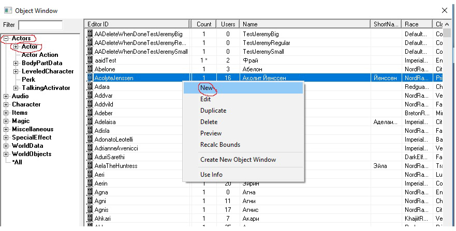Collapse the Actors tree category
456x231 pixels.
point(6,38)
